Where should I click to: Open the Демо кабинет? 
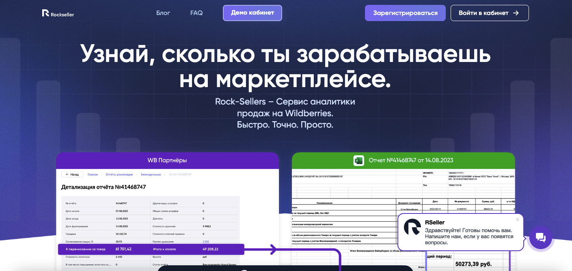click(253, 13)
